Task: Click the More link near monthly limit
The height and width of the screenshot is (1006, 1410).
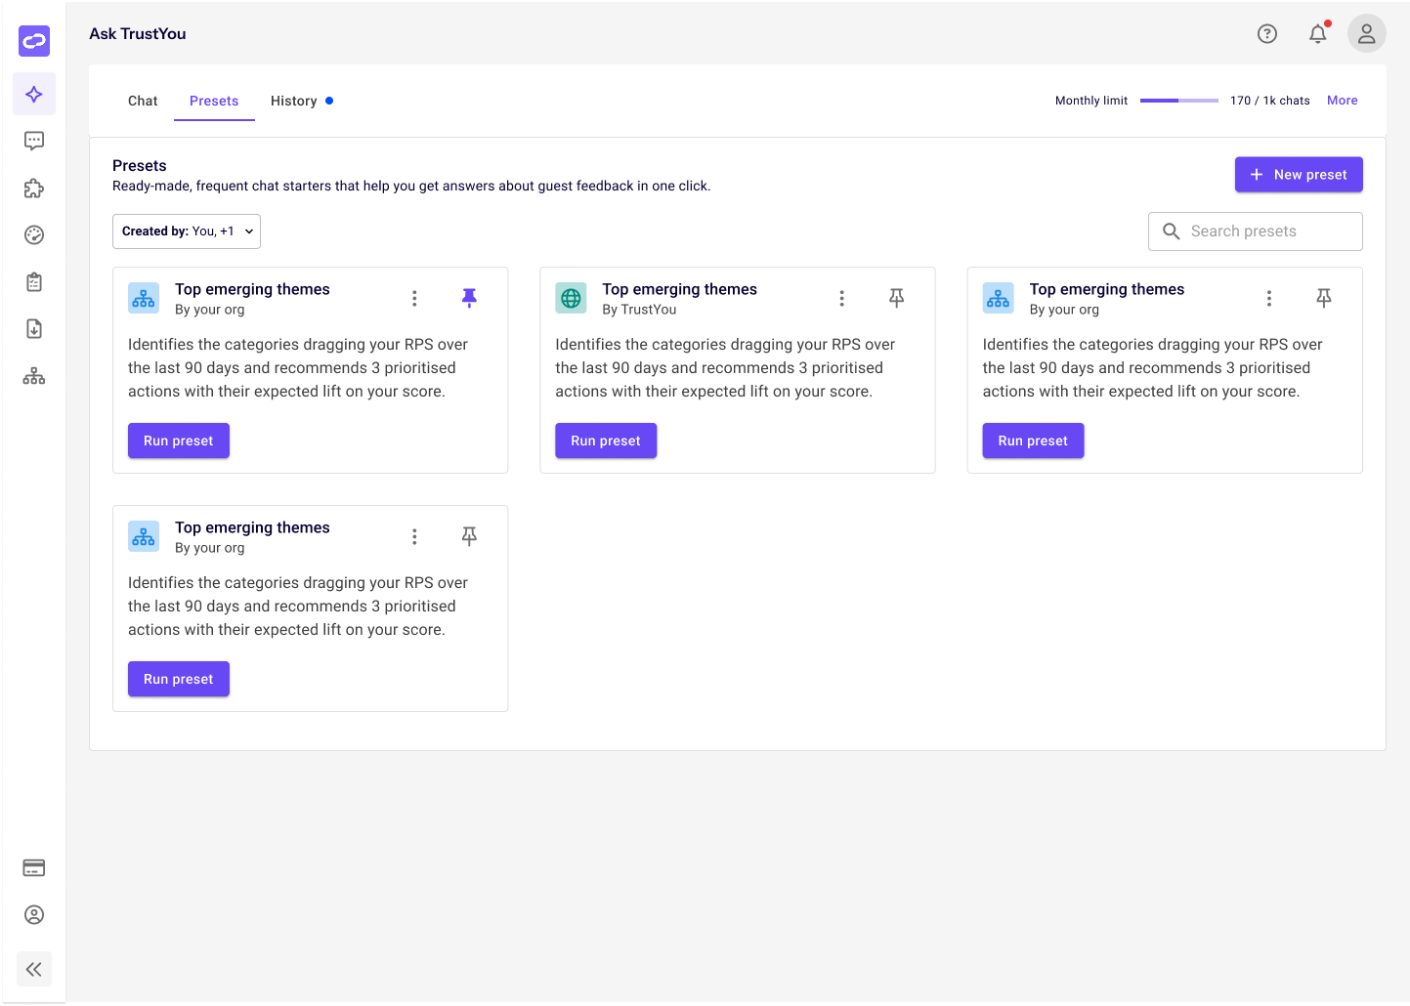Action: [x=1342, y=101]
